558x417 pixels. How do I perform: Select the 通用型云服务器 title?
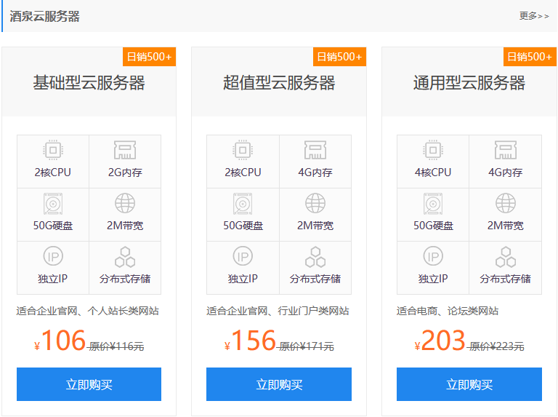[x=469, y=83]
